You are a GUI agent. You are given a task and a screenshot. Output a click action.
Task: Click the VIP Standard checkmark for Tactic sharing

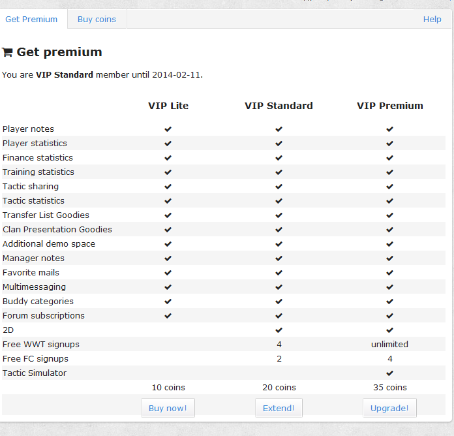click(x=279, y=187)
